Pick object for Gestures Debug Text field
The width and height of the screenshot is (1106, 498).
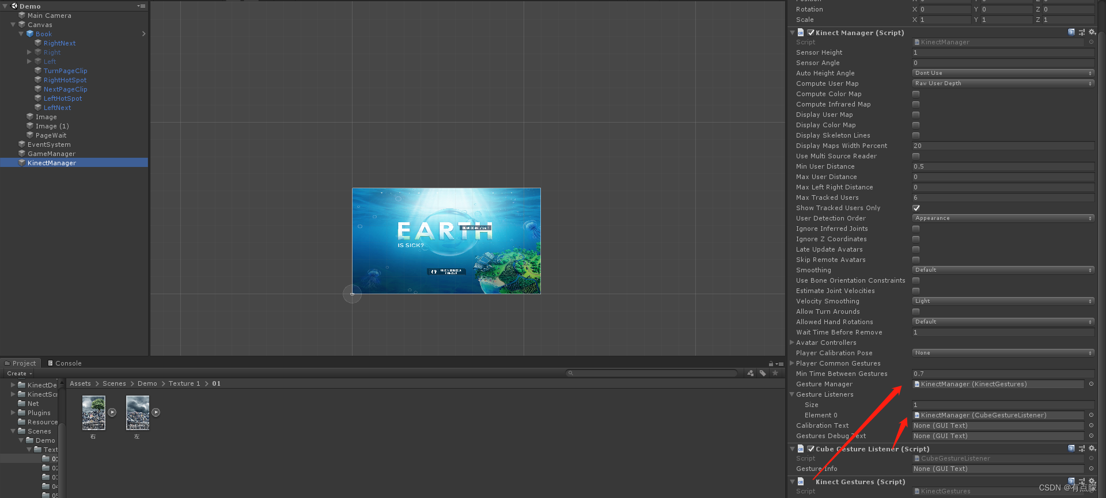(x=1091, y=436)
